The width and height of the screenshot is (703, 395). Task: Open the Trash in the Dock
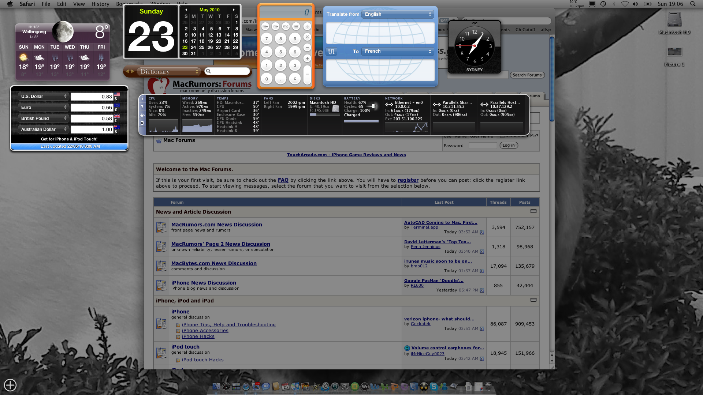tap(488, 386)
